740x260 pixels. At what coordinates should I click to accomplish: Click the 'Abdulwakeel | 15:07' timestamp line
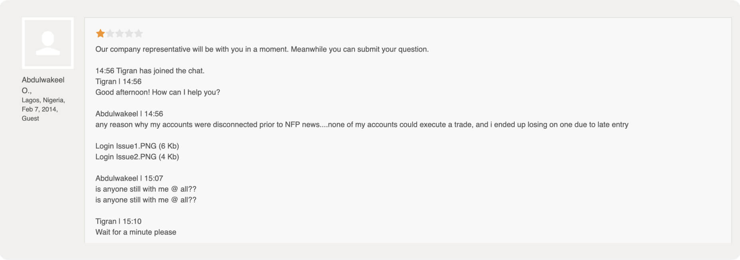pos(129,178)
